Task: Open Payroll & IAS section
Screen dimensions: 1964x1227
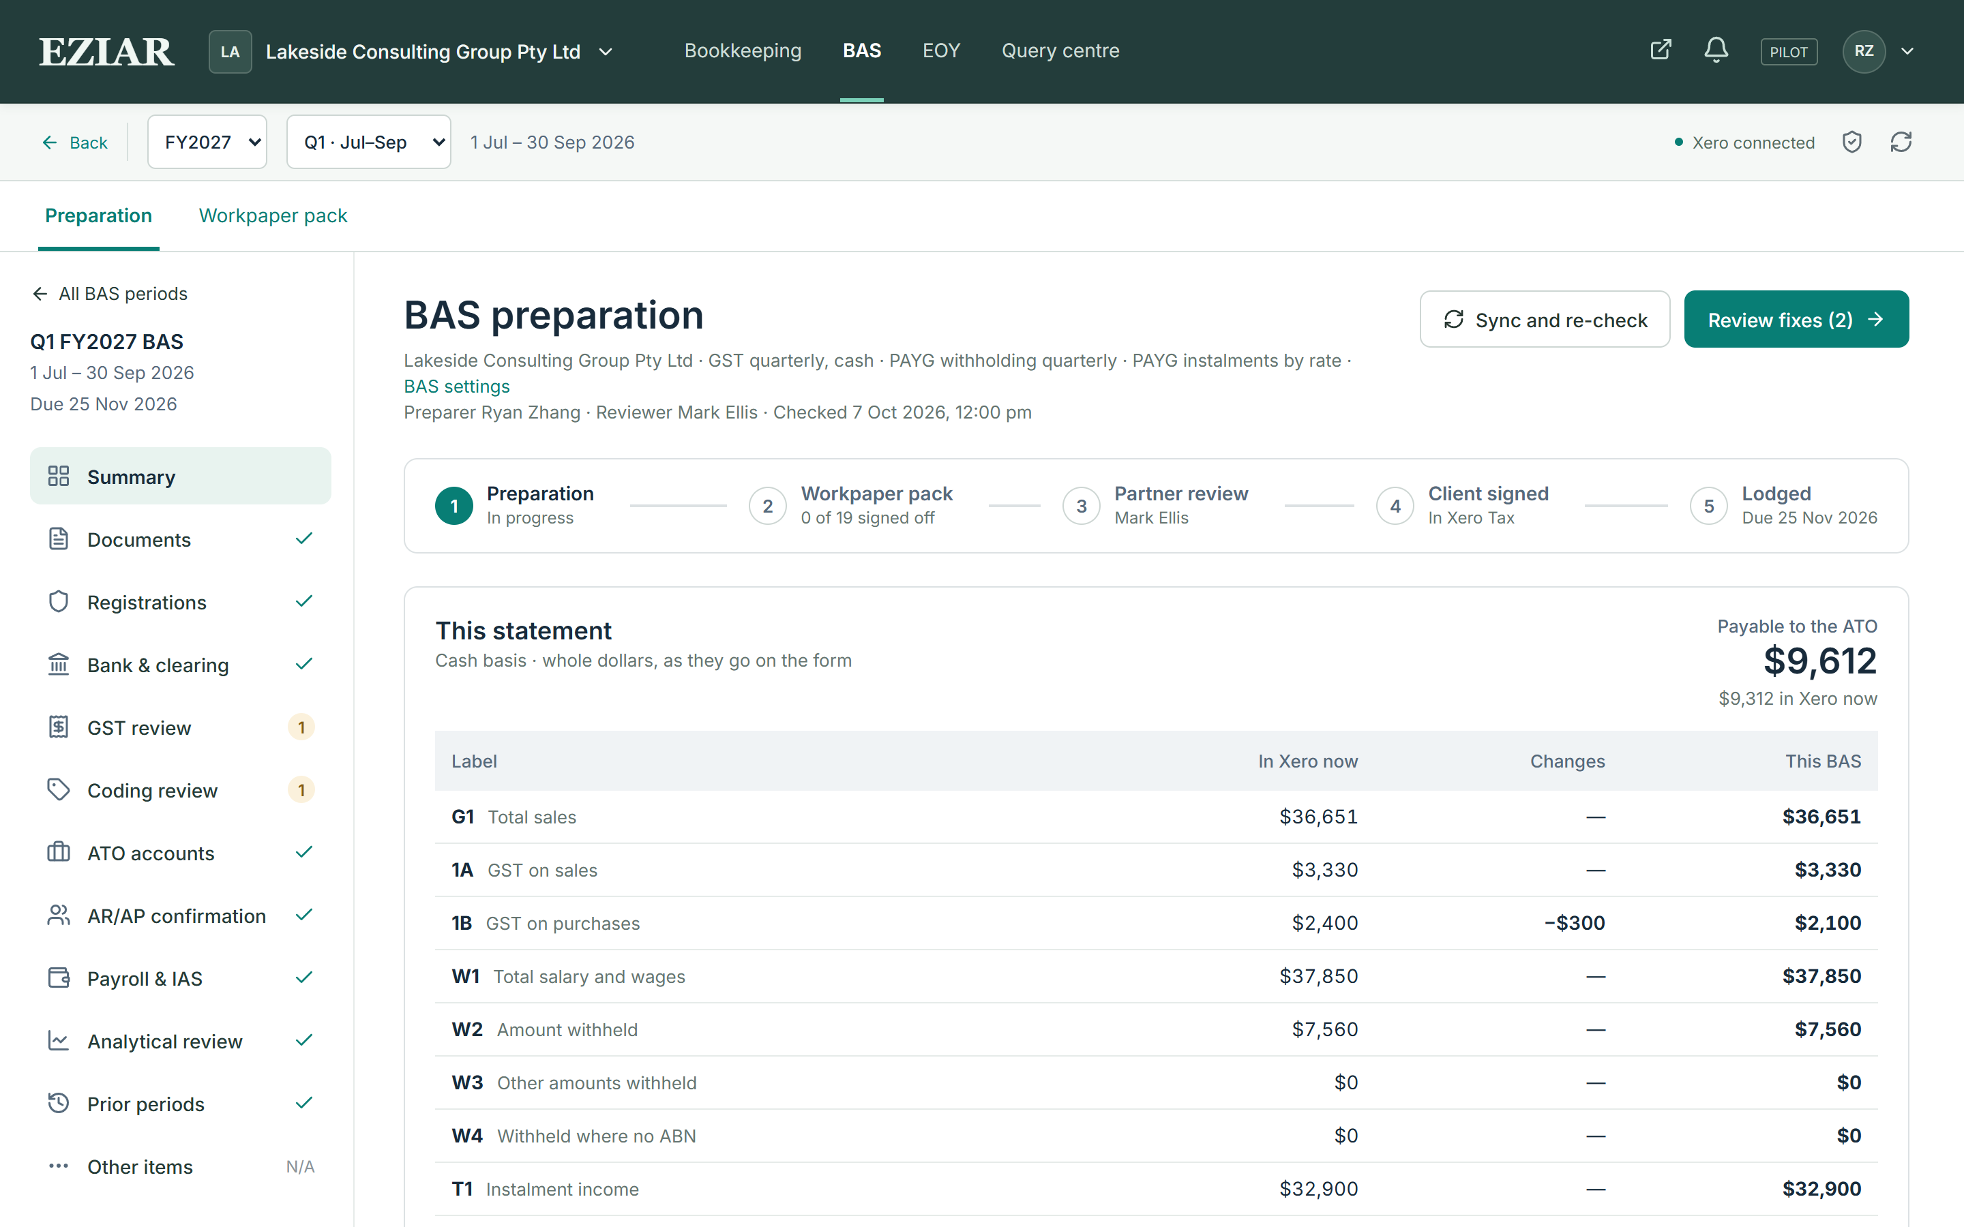Action: [x=180, y=978]
